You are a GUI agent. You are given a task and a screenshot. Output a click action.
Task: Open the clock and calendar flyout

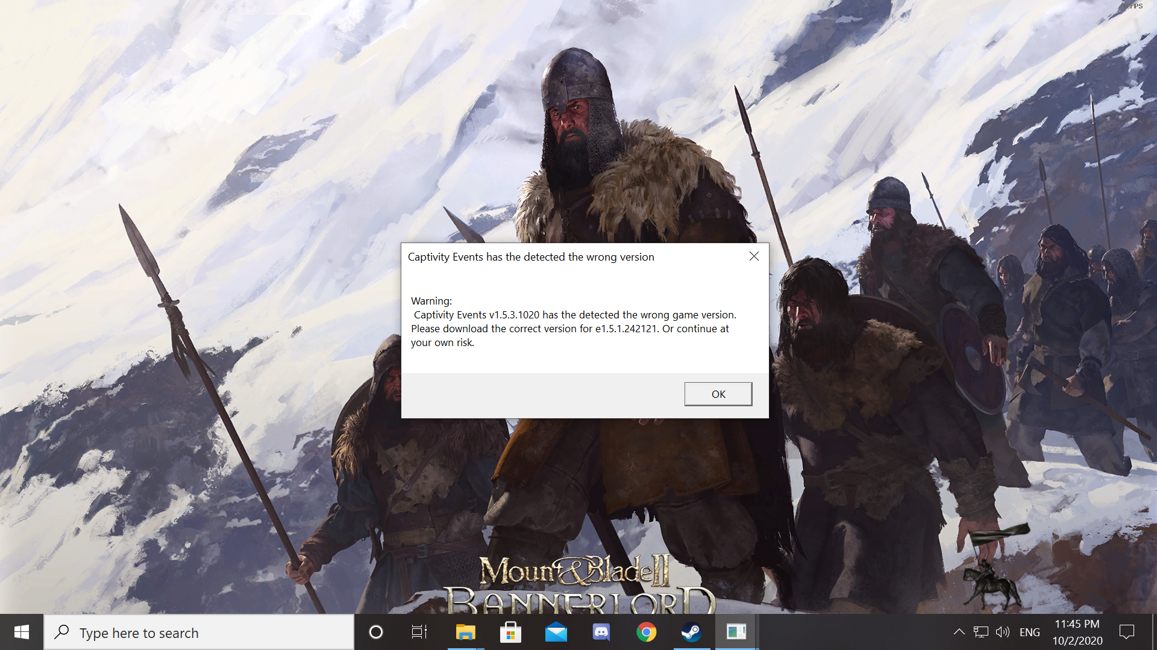point(1077,633)
